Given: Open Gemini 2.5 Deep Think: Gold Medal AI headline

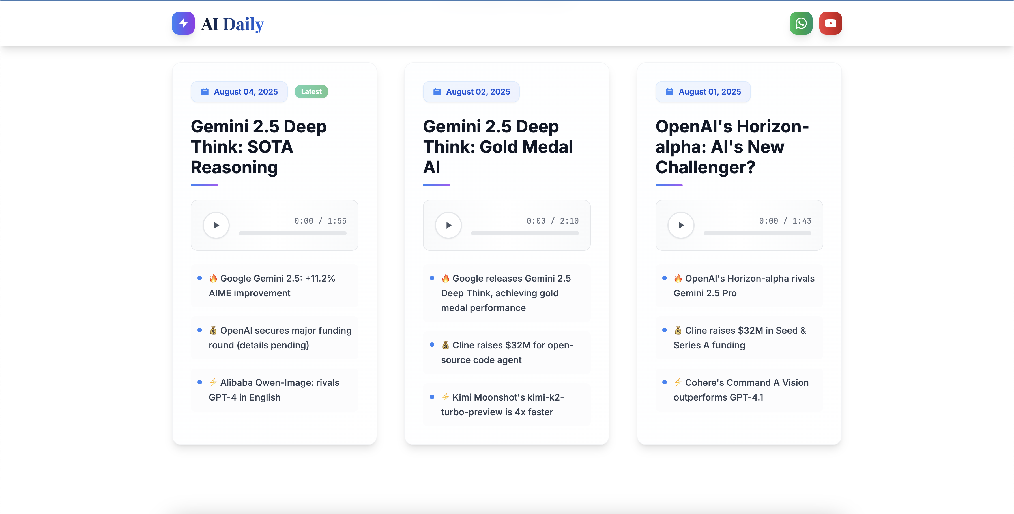Looking at the screenshot, I should pyautogui.click(x=498, y=147).
